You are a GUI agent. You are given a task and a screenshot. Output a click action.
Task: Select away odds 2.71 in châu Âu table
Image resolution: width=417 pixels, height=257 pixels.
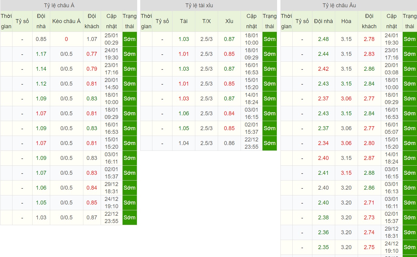(369, 203)
